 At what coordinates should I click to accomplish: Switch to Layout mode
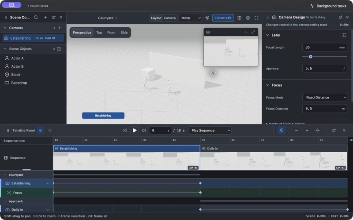pyautogui.click(x=156, y=18)
